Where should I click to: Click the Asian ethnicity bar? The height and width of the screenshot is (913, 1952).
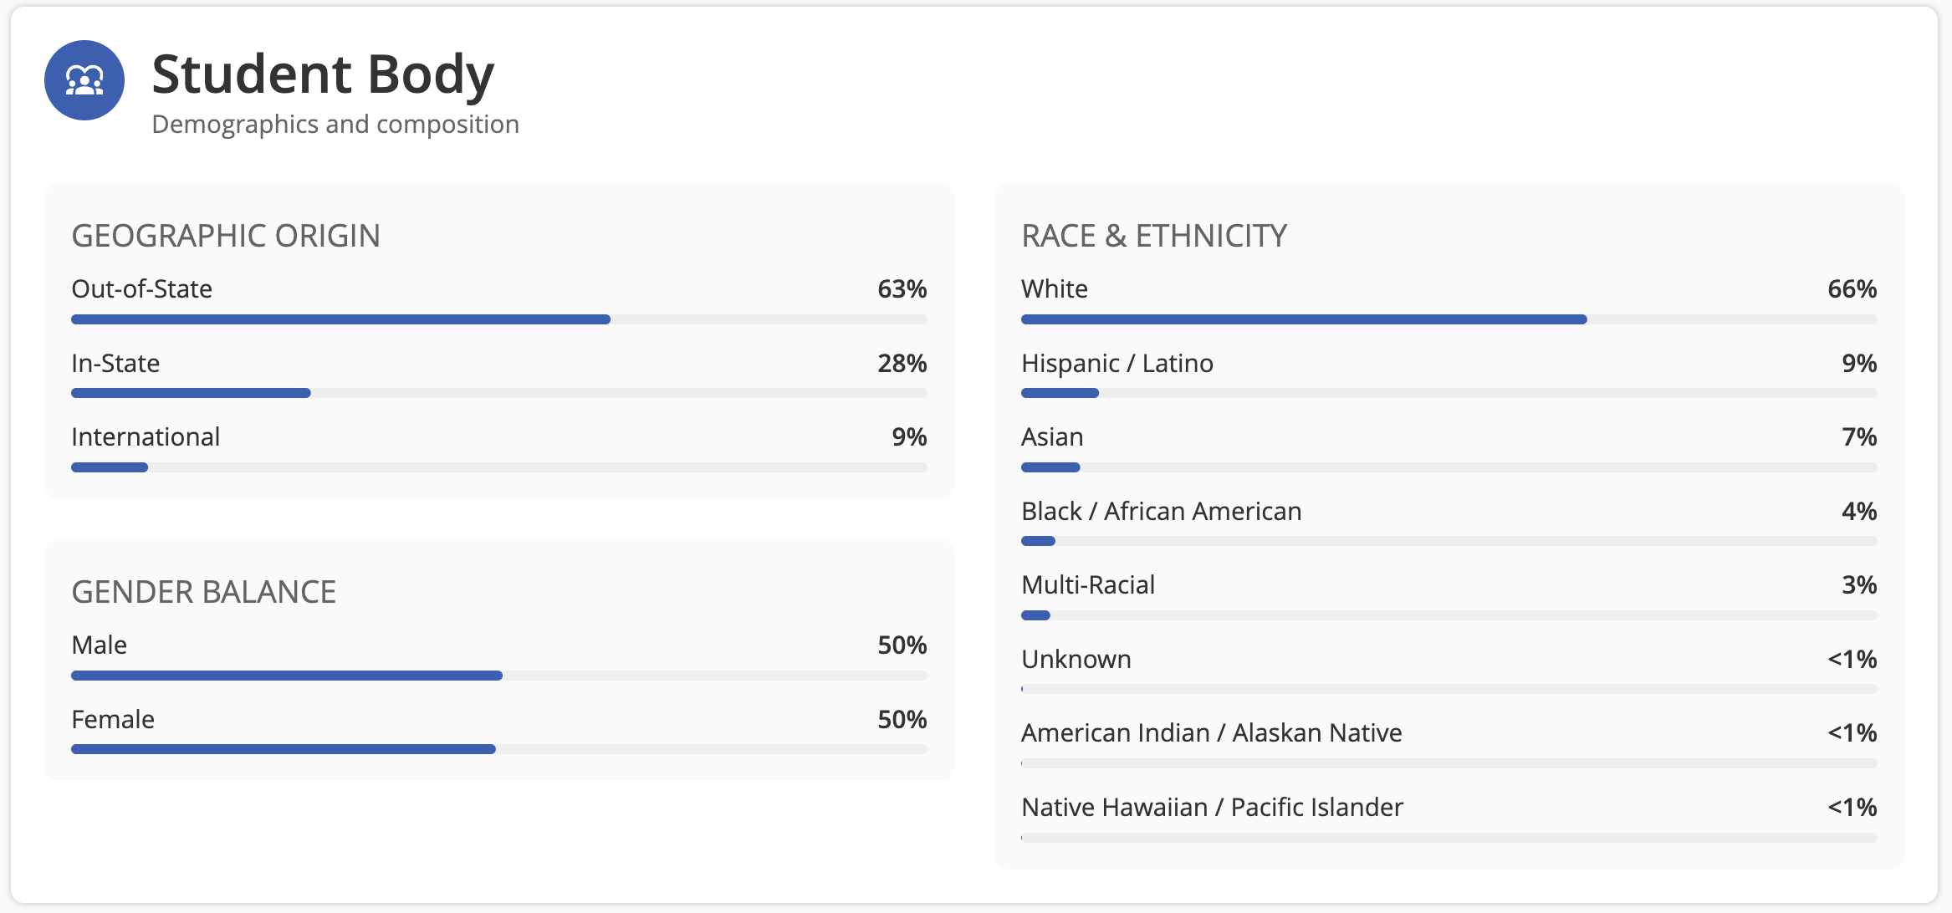[x=1449, y=467]
